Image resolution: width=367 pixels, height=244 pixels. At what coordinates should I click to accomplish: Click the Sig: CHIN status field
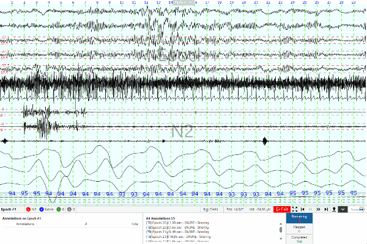click(210, 209)
